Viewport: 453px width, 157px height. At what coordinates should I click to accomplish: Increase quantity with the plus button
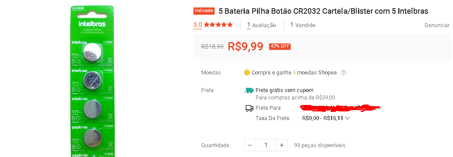282,145
